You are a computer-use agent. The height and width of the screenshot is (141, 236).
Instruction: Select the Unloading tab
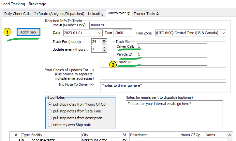[96, 14]
